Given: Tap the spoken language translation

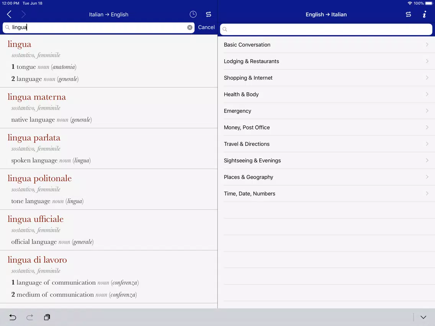Looking at the screenshot, I should click(x=51, y=160).
